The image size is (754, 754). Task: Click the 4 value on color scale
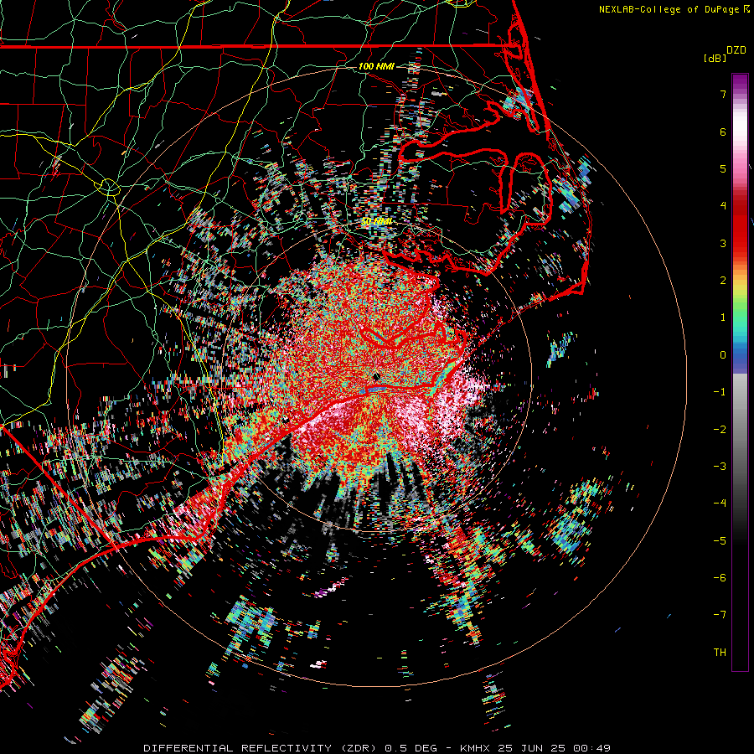point(723,206)
